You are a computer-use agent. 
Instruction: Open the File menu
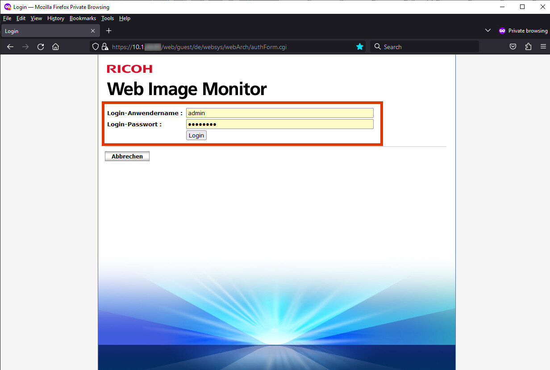click(7, 18)
